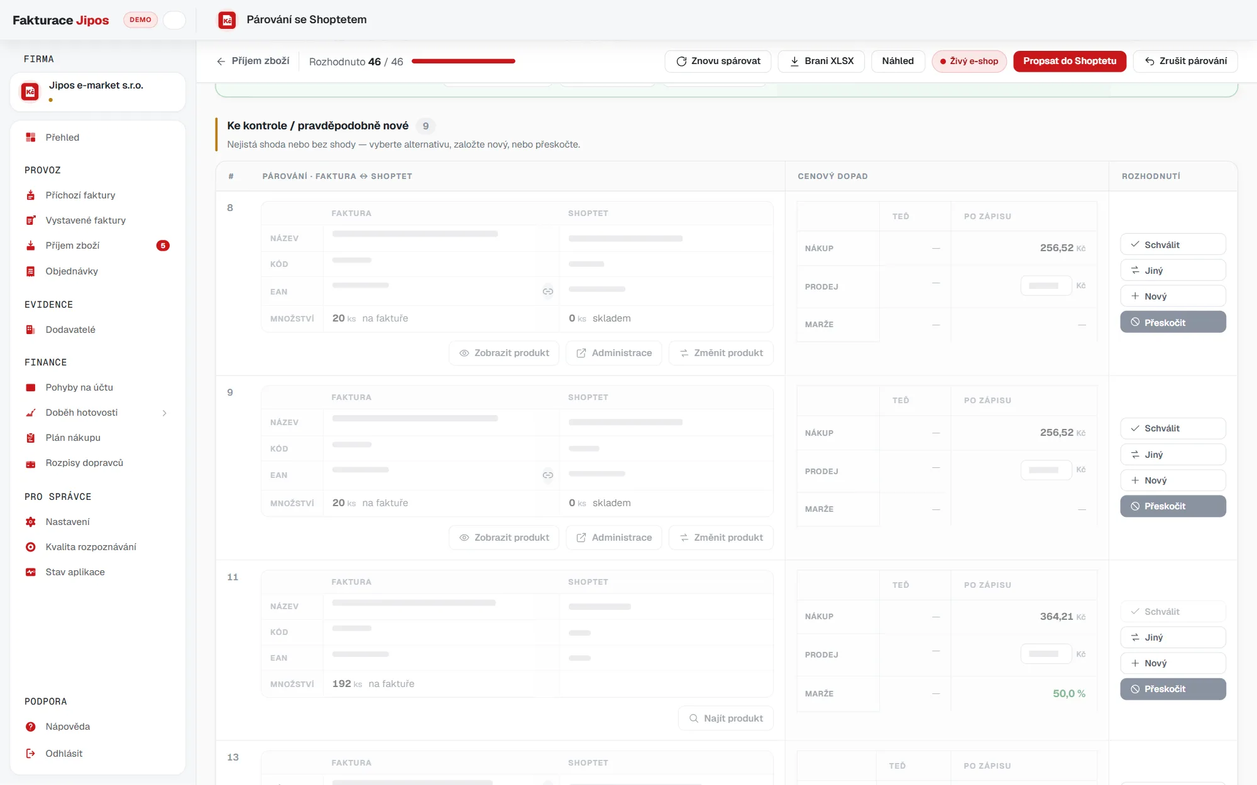
Task: Click the Prodej price field in row 11
Action: pyautogui.click(x=1046, y=654)
